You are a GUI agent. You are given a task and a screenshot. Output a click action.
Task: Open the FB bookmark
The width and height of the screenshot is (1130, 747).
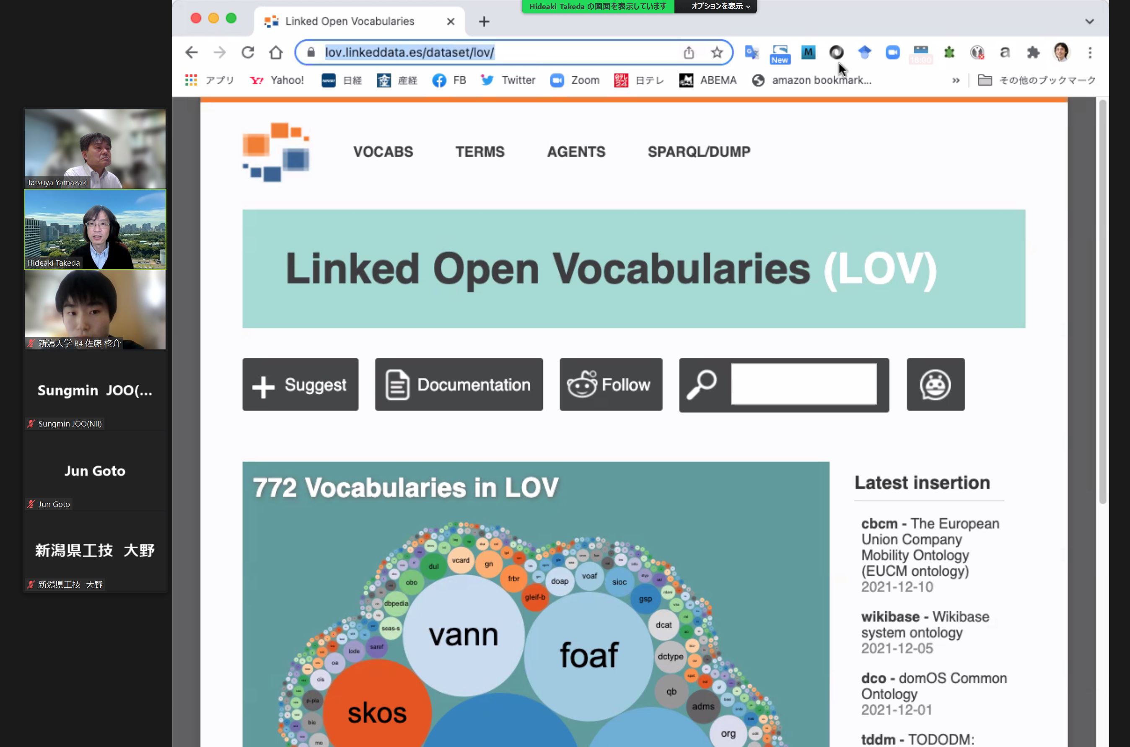(x=449, y=80)
